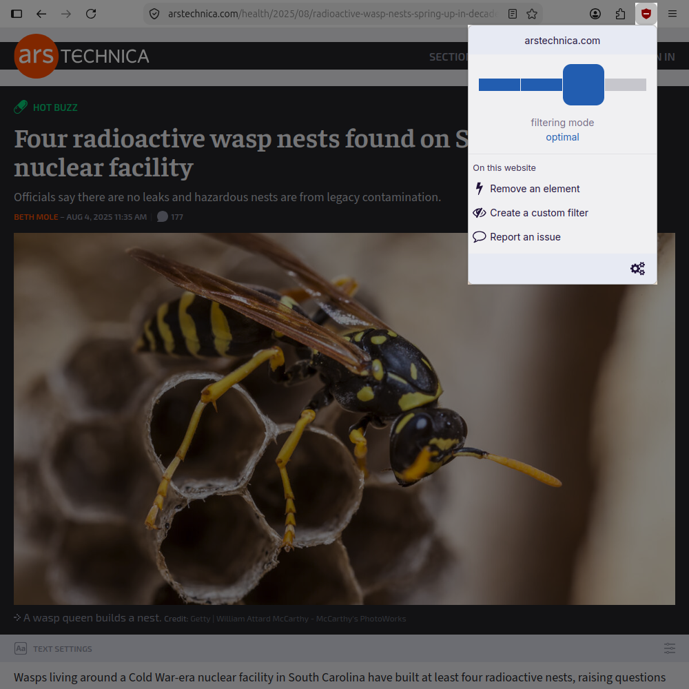This screenshot has width=689, height=689.
Task: Select the first filtering mode segment
Action: click(499, 85)
